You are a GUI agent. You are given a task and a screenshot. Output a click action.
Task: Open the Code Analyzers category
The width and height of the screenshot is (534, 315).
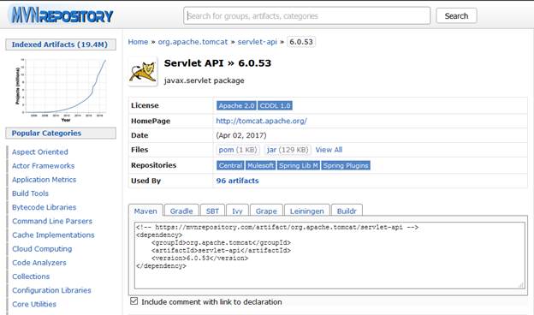coord(39,263)
